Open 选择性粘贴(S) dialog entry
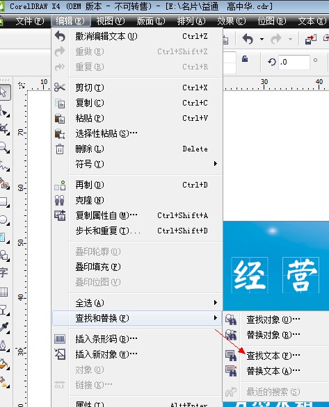This screenshot has height=407, width=329. (138, 133)
